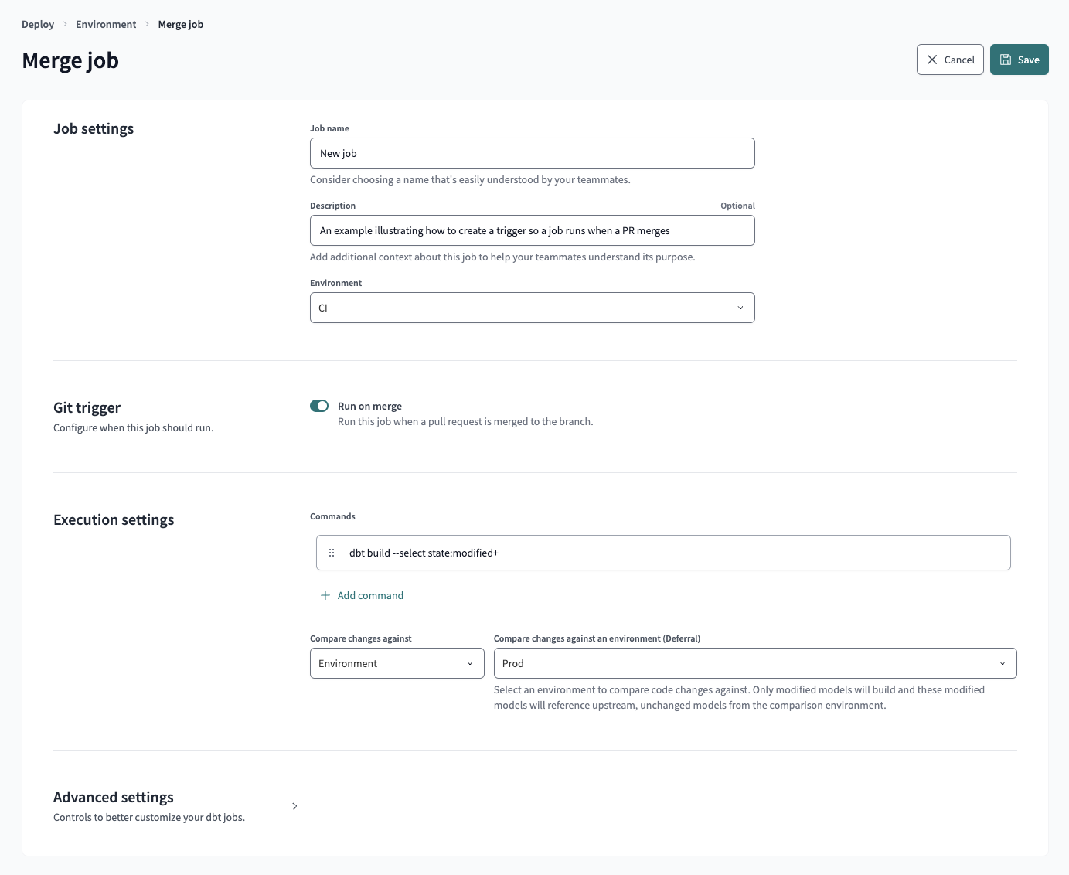This screenshot has width=1069, height=875.
Task: Click the Description field with the example text
Action: pyautogui.click(x=532, y=230)
